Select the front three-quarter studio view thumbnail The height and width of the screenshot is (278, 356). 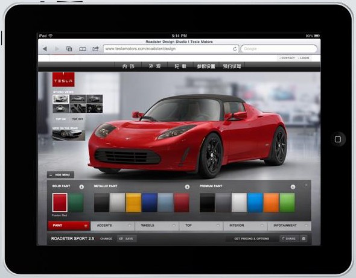[60, 99]
